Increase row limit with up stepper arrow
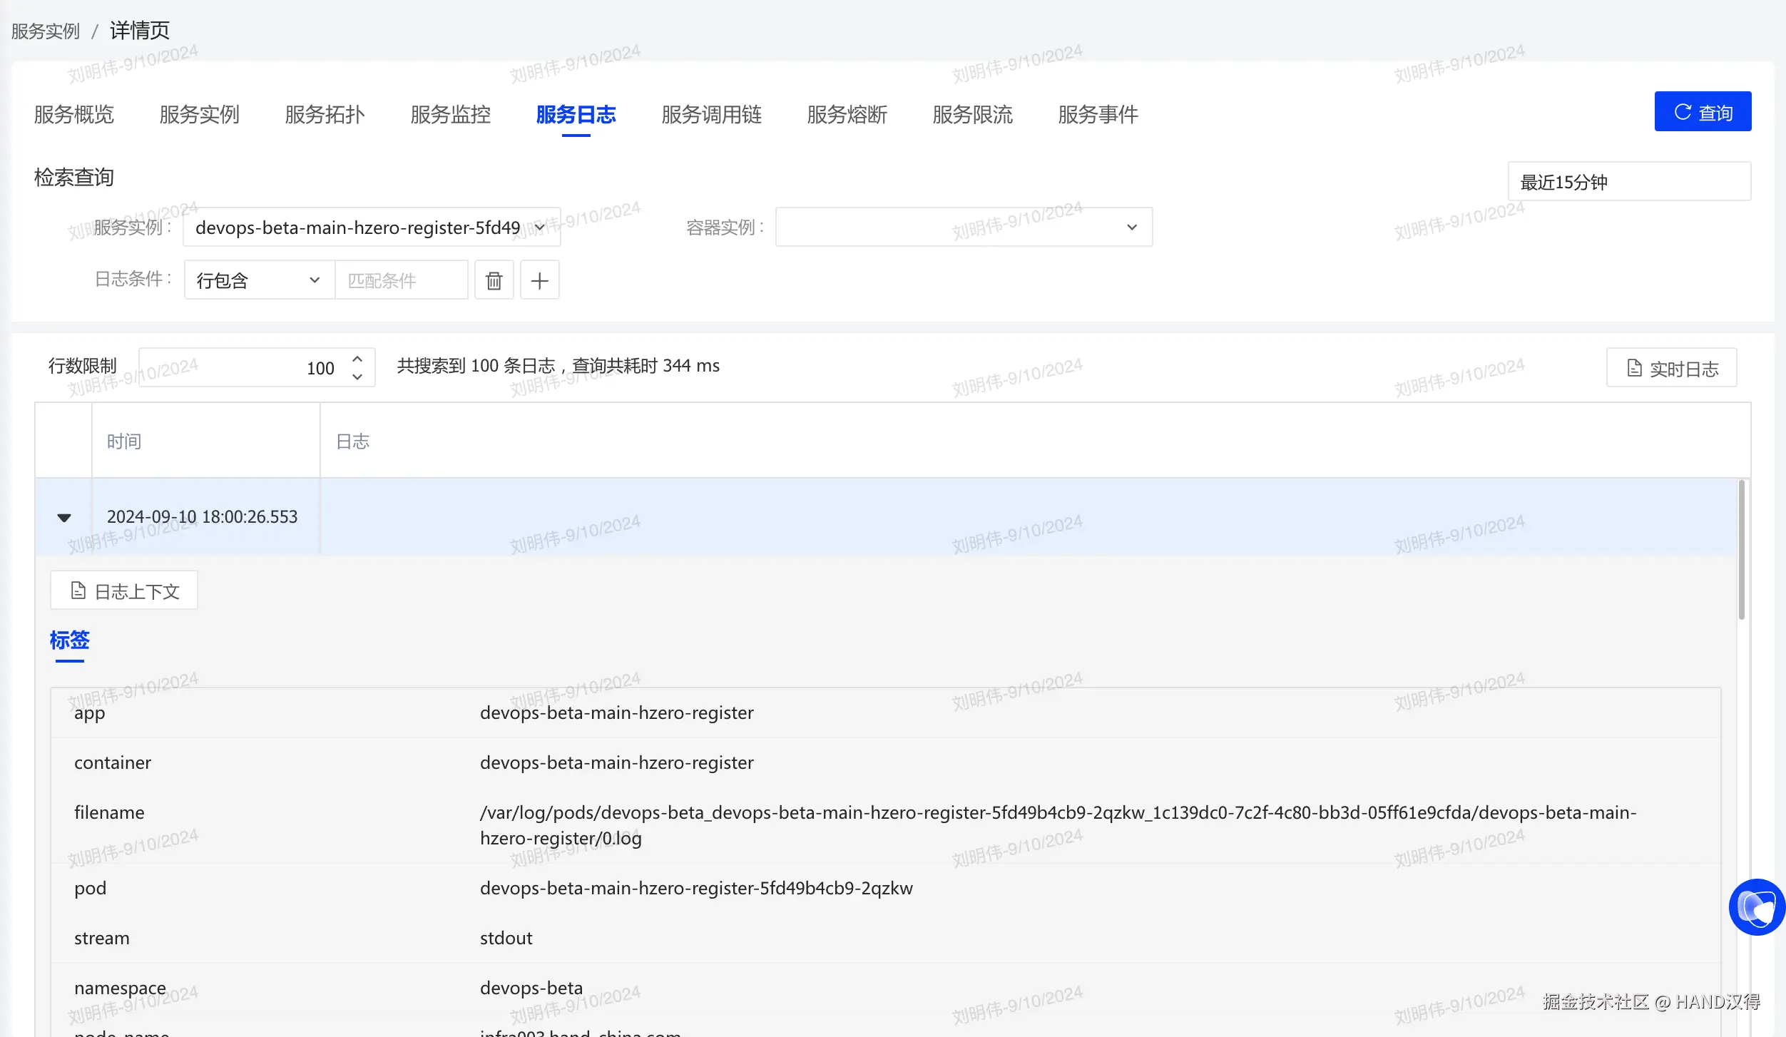This screenshot has height=1037, width=1786. (357, 359)
